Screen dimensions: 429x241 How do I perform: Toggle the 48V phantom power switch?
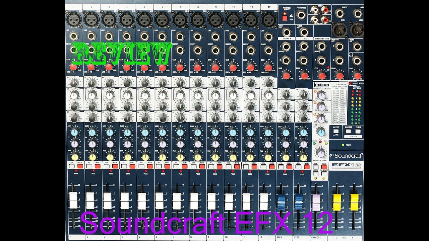tap(284, 19)
